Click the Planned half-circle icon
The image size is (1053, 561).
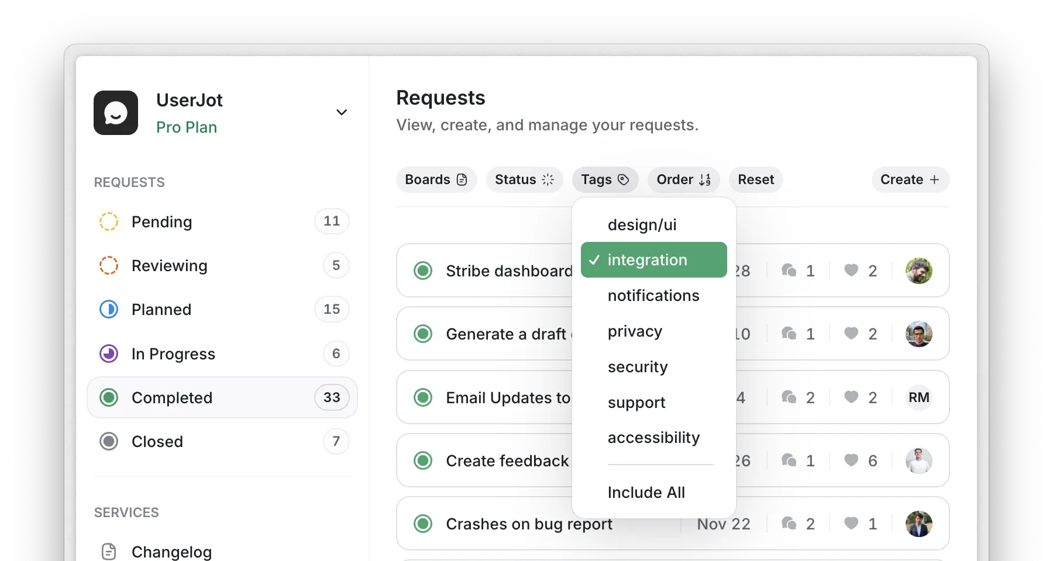109,309
